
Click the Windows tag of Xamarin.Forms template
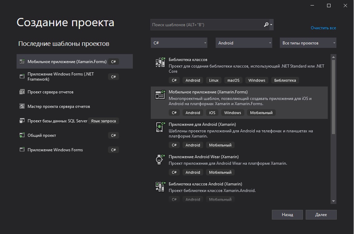pyautogui.click(x=233, y=112)
